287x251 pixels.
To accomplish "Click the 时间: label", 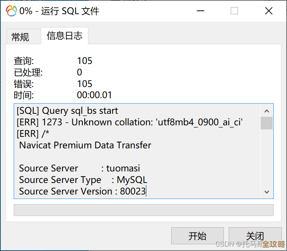I will (x=24, y=95).
